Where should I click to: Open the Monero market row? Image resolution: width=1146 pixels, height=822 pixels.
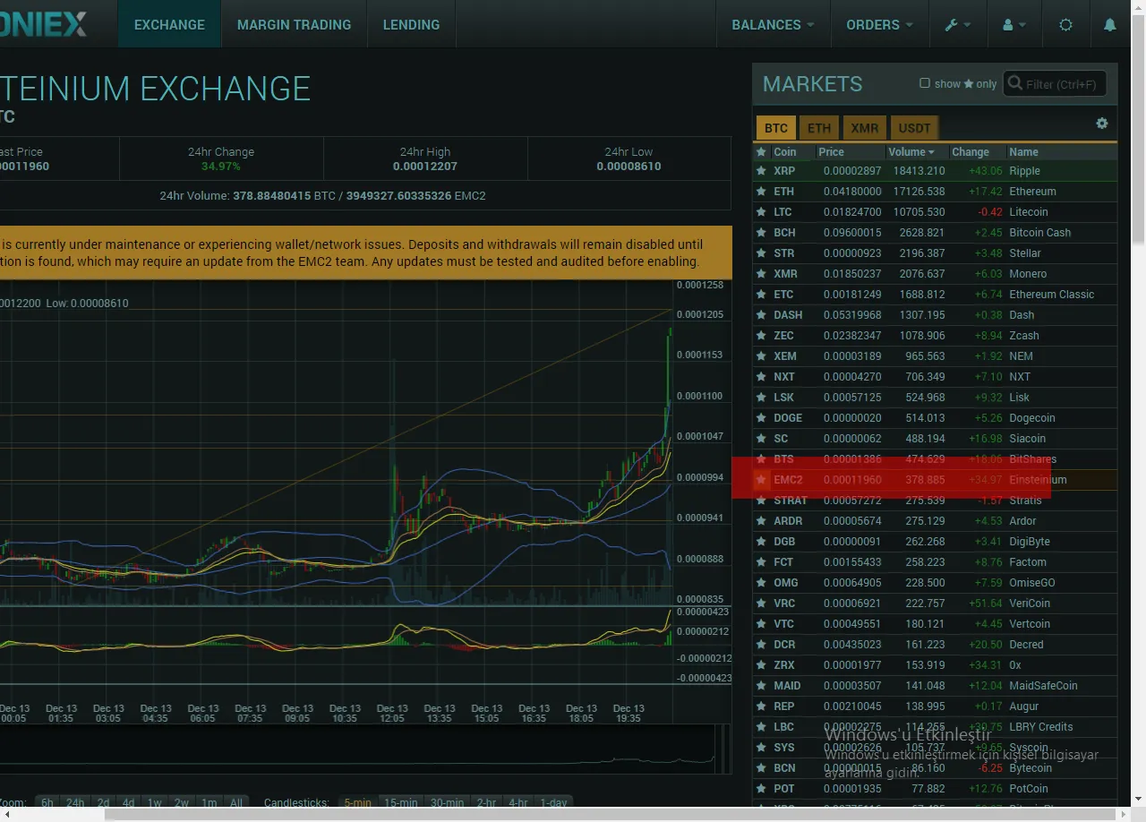coord(935,274)
